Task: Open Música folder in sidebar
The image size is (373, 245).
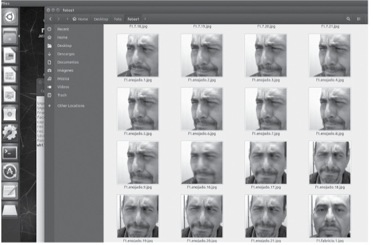Action: 63,79
